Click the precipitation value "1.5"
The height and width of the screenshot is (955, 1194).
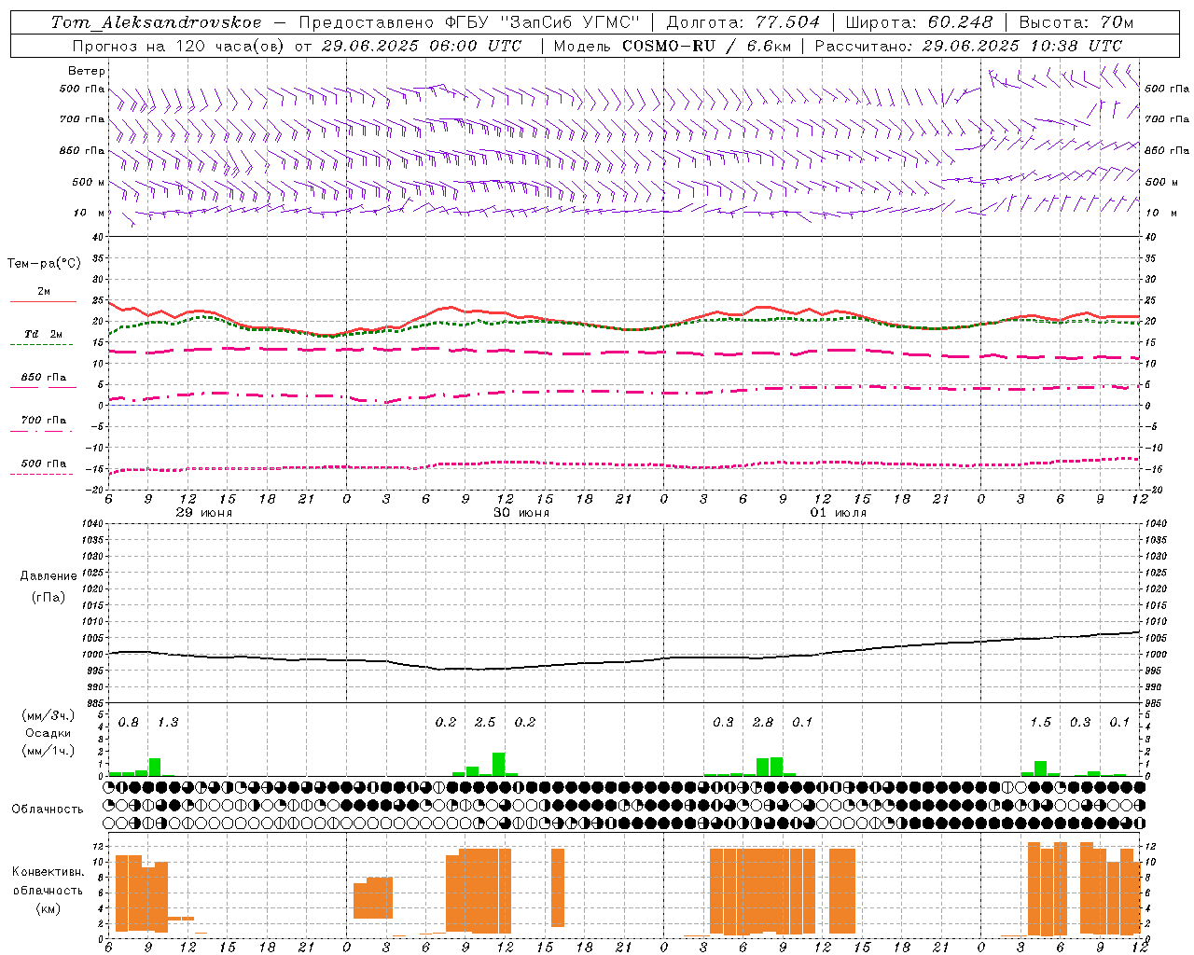point(1040,723)
